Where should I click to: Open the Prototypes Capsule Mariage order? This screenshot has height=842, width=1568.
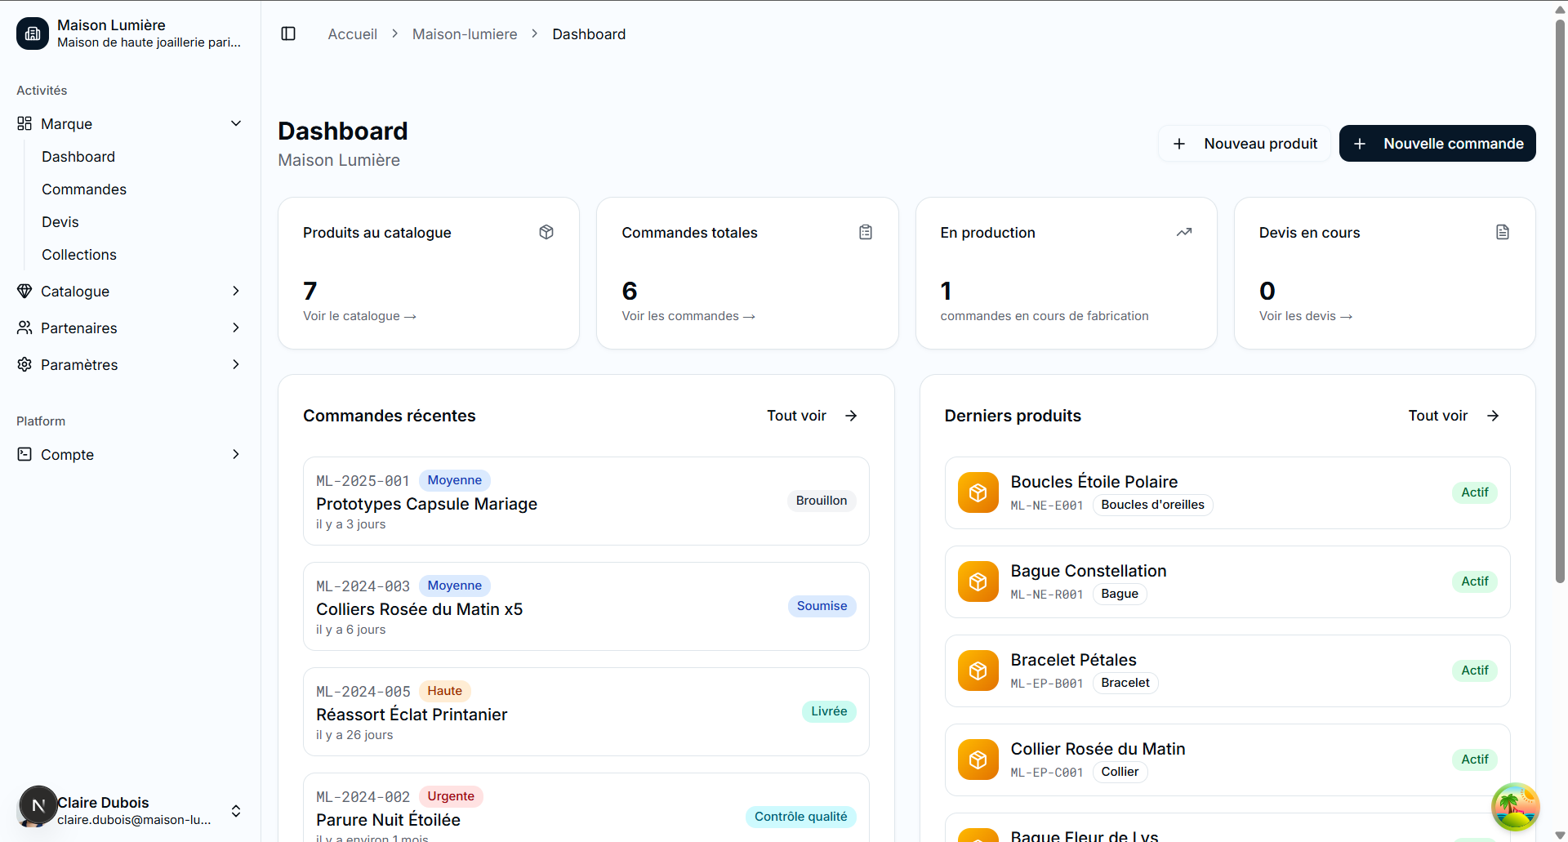tap(426, 504)
